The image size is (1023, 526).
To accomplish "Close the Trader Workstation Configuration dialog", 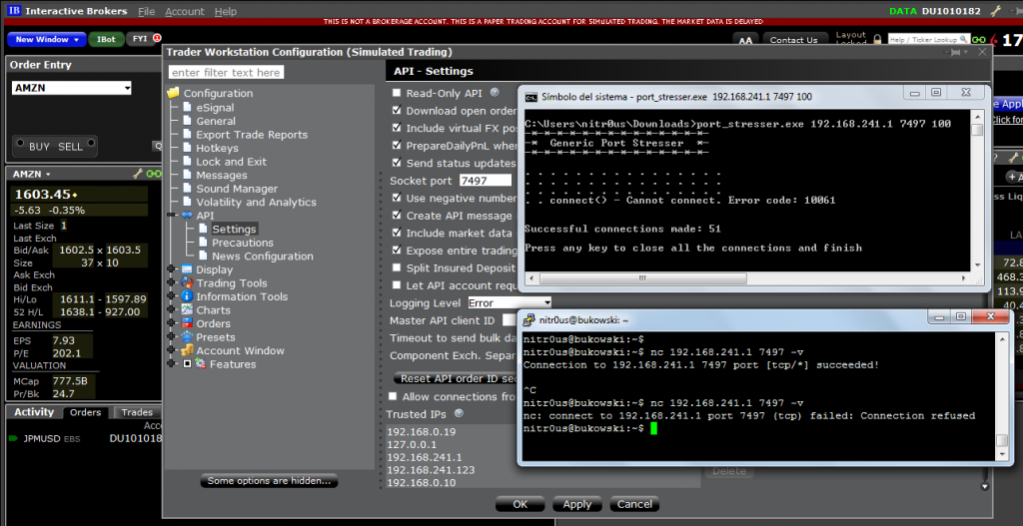I will [982, 52].
